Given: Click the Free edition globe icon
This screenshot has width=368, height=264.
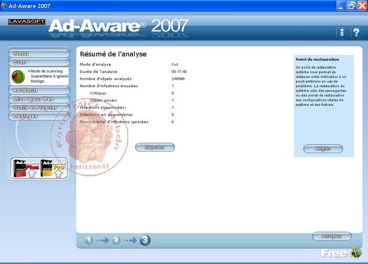Looking at the screenshot, I should 356,253.
